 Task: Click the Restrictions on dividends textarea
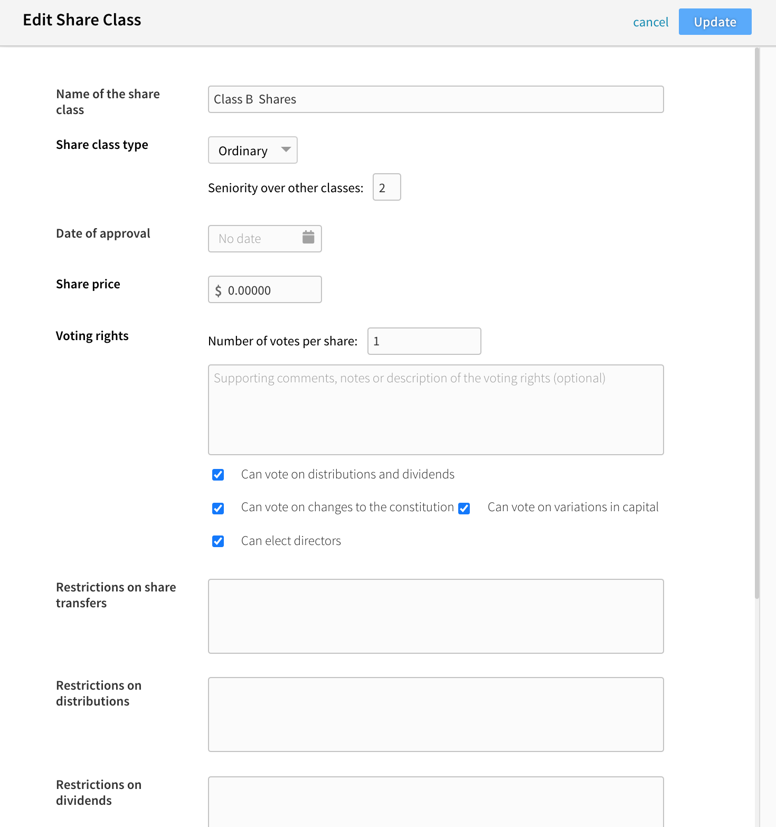tap(436, 802)
